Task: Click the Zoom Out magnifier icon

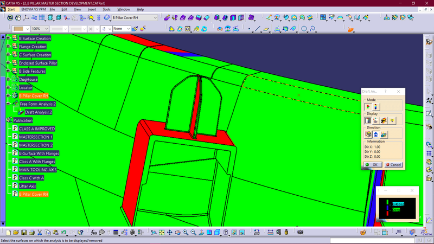Action: pyautogui.click(x=193, y=233)
